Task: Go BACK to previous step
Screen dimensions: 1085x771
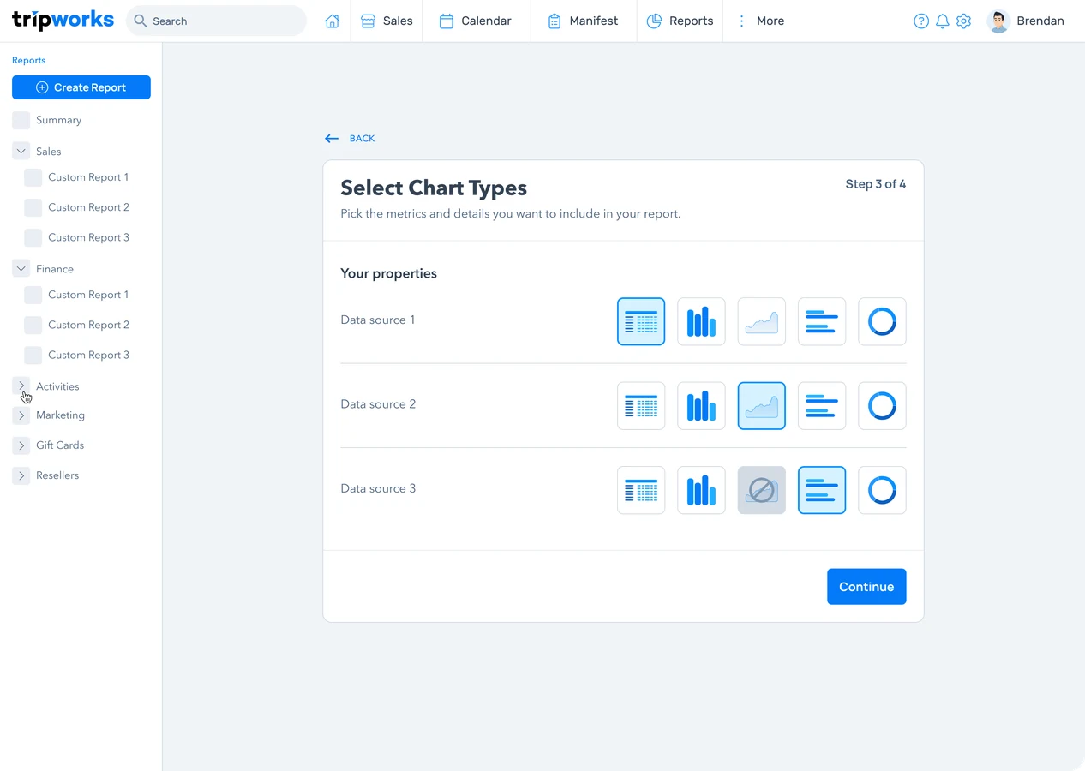Action: pos(362,139)
